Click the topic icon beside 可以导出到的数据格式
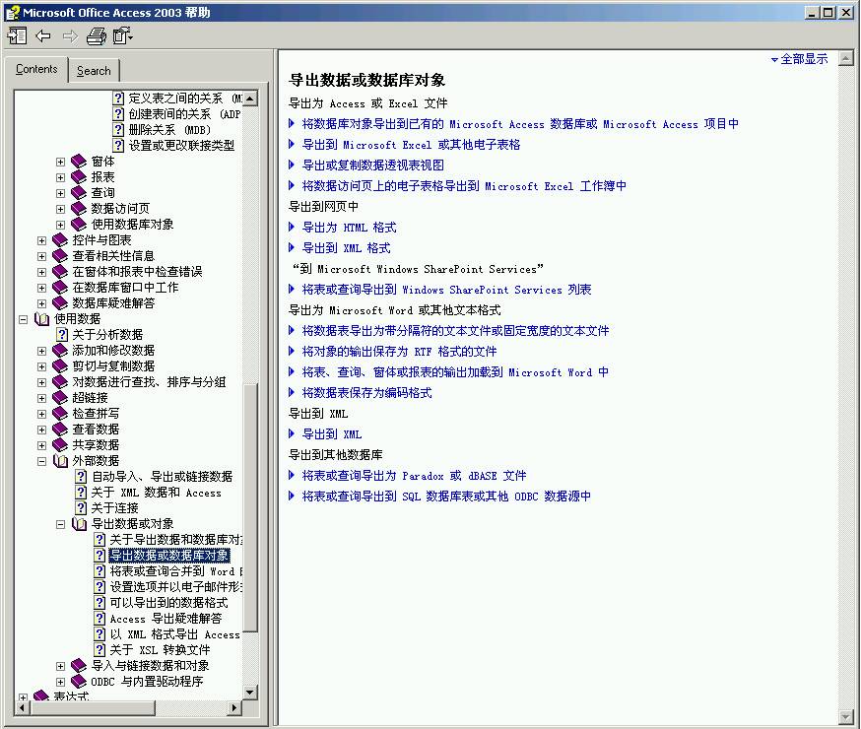The height and width of the screenshot is (729, 861). (99, 603)
